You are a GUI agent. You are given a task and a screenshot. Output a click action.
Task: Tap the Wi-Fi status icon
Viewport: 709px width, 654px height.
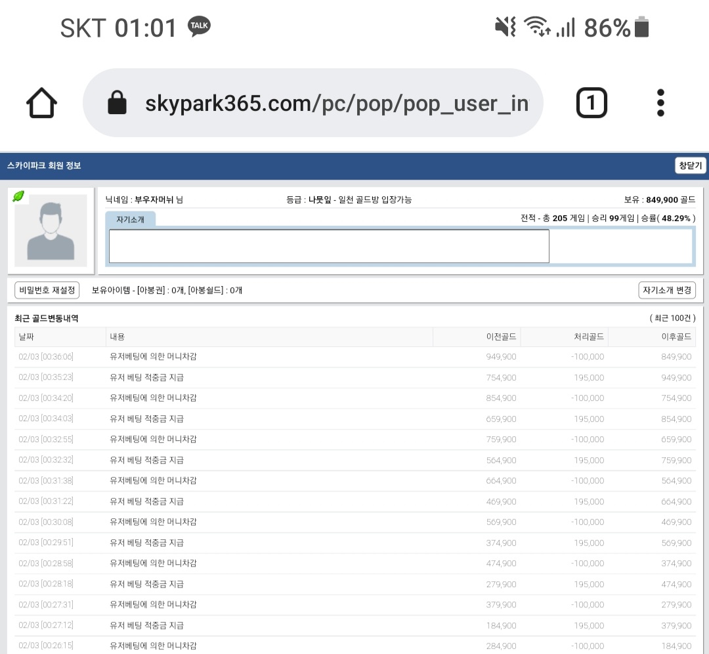click(537, 26)
